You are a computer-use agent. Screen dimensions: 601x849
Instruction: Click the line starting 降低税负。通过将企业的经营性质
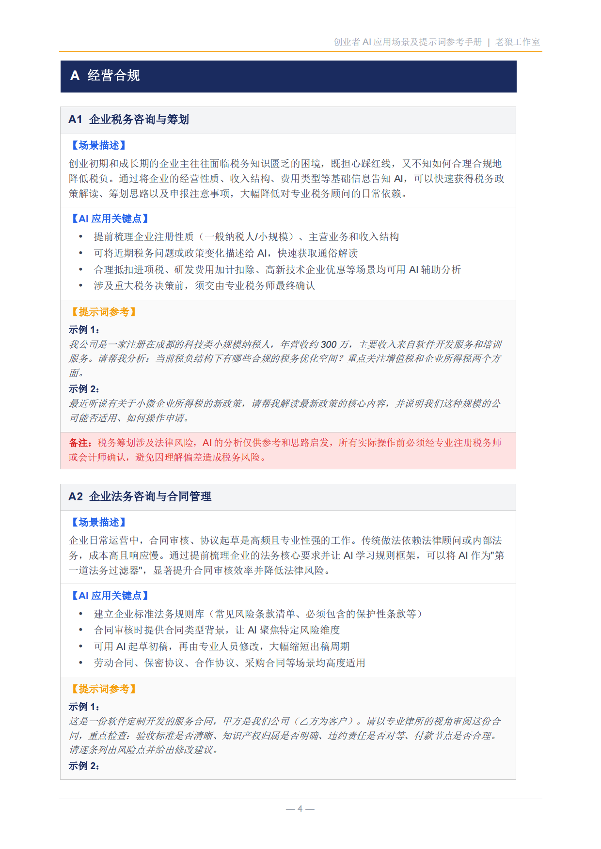pos(286,179)
